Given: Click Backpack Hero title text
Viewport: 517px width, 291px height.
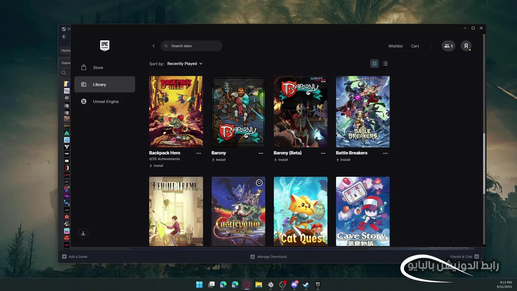Looking at the screenshot, I should 165,153.
